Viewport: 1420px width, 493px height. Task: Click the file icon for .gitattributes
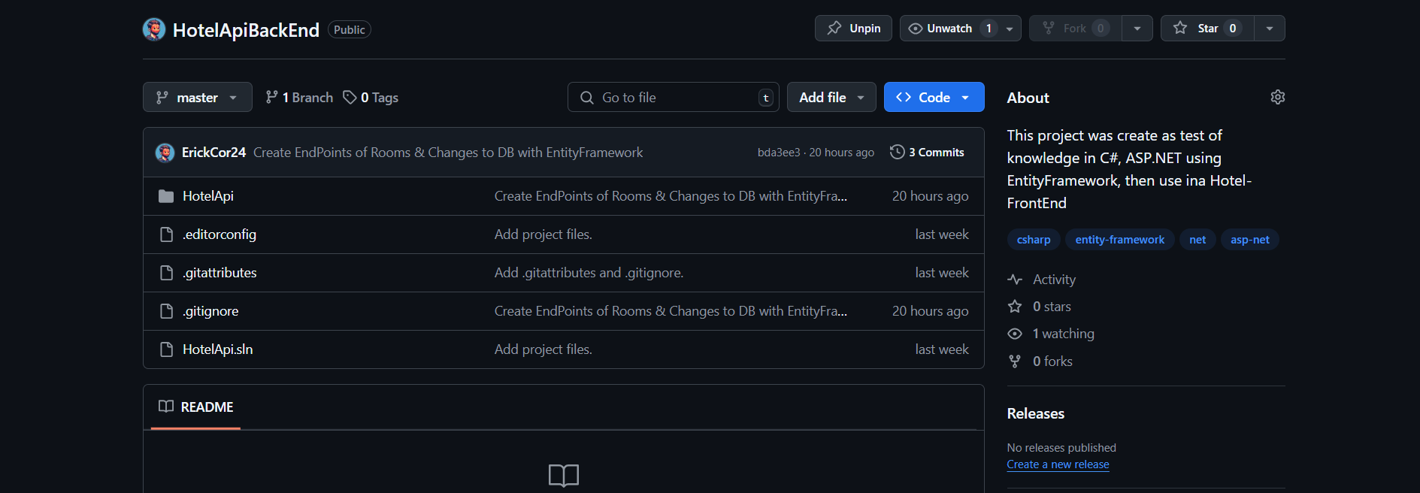tap(166, 273)
